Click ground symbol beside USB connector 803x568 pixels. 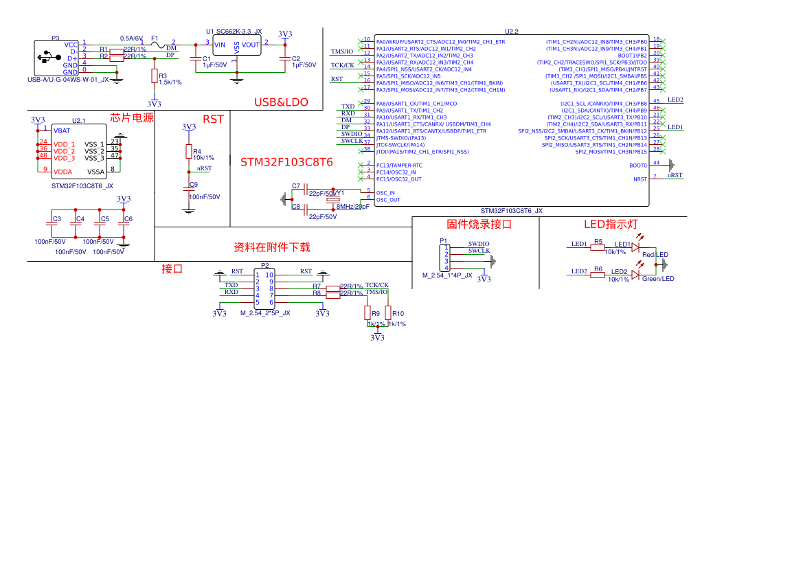[117, 80]
